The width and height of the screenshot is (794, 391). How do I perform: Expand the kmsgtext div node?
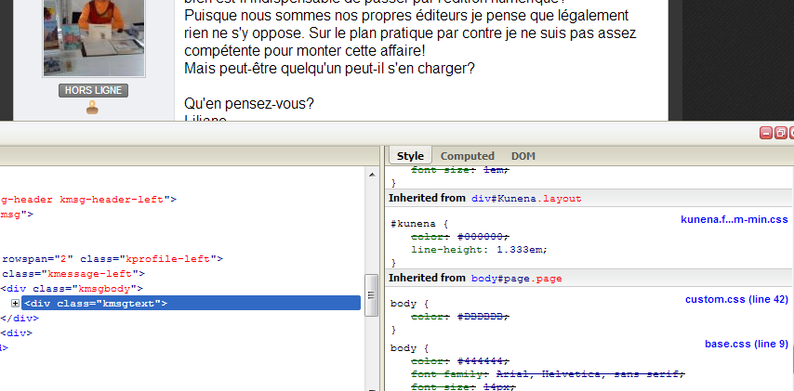[16, 304]
